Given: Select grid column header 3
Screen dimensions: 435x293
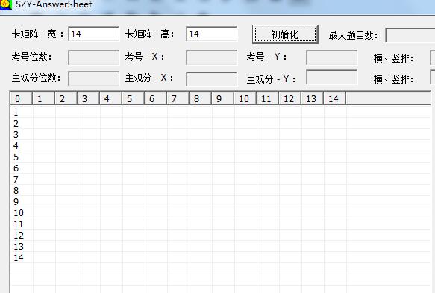Looking at the screenshot, I should pos(89,98).
